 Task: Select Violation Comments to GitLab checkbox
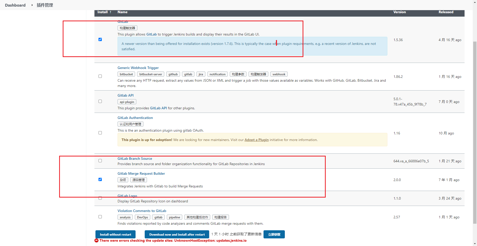click(100, 217)
